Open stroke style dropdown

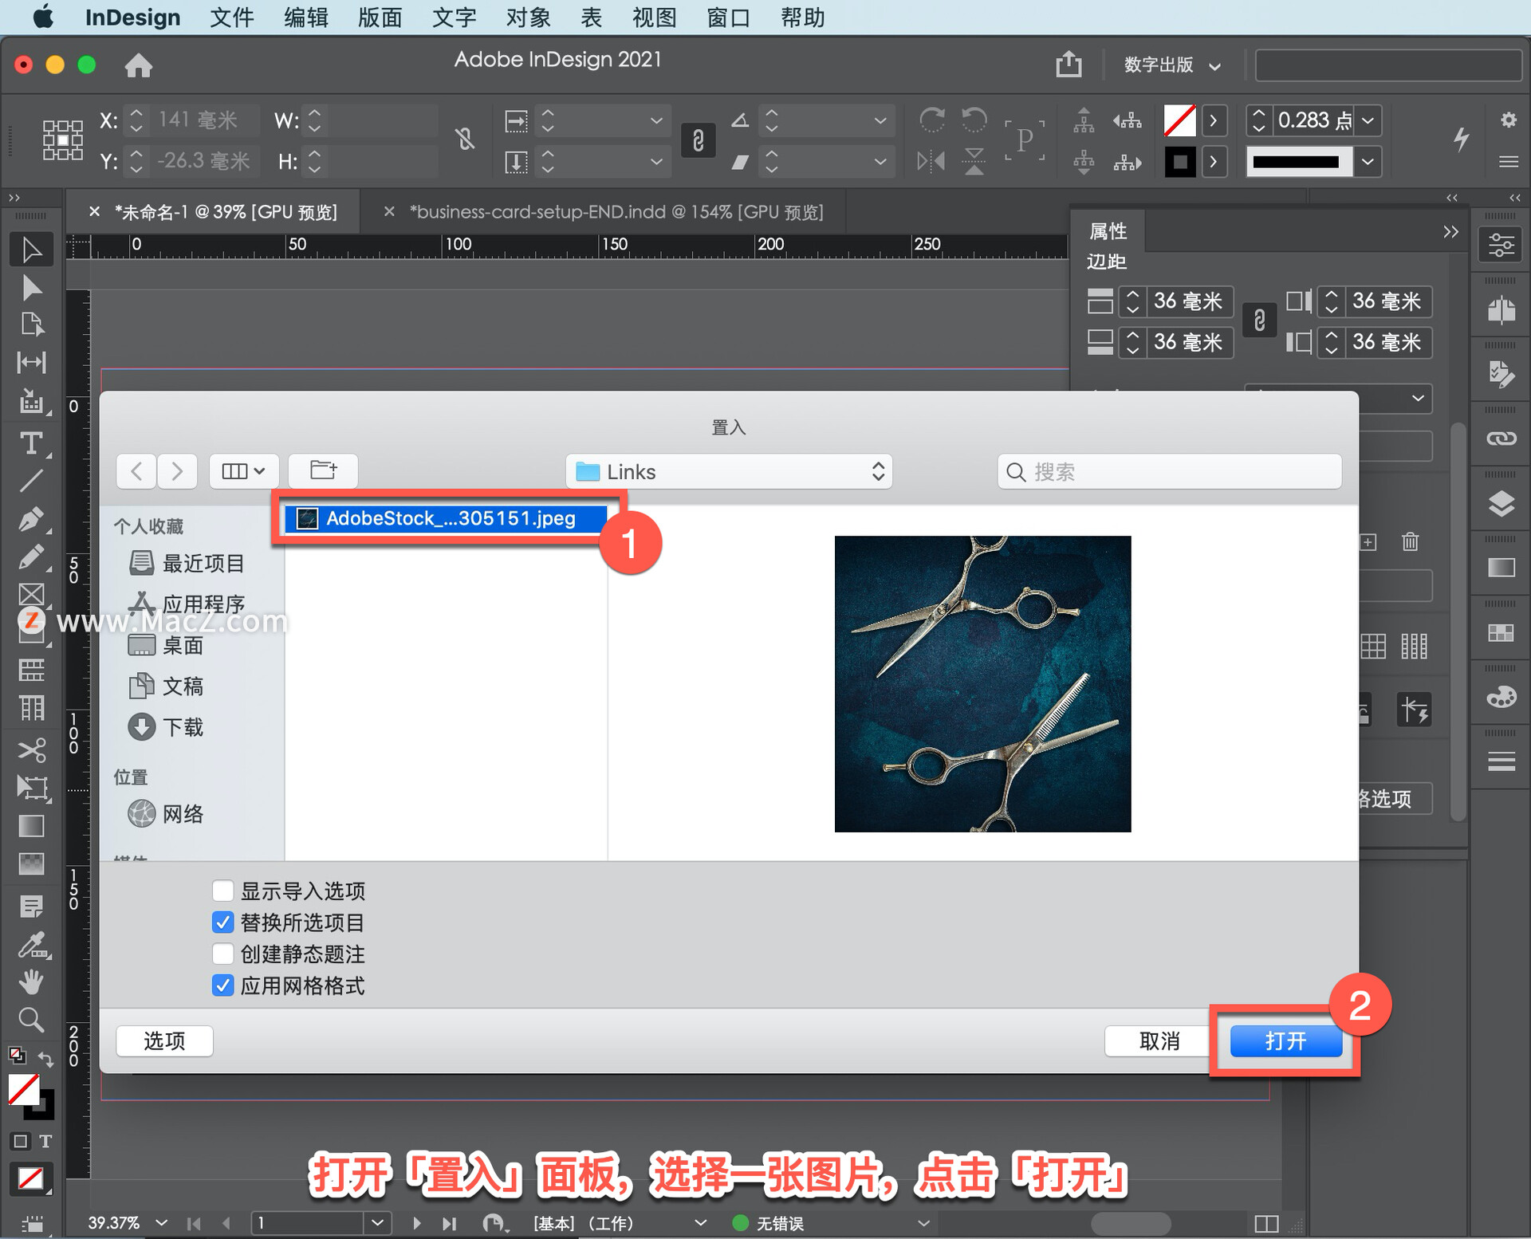click(x=1368, y=161)
